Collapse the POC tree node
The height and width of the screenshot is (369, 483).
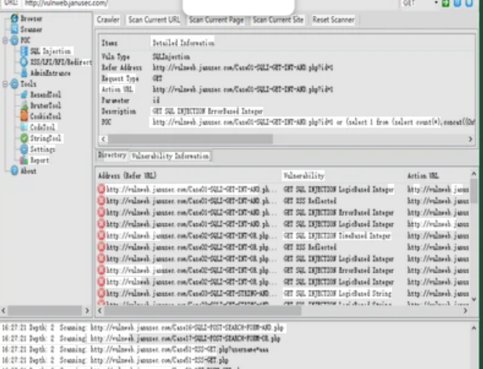5,40
